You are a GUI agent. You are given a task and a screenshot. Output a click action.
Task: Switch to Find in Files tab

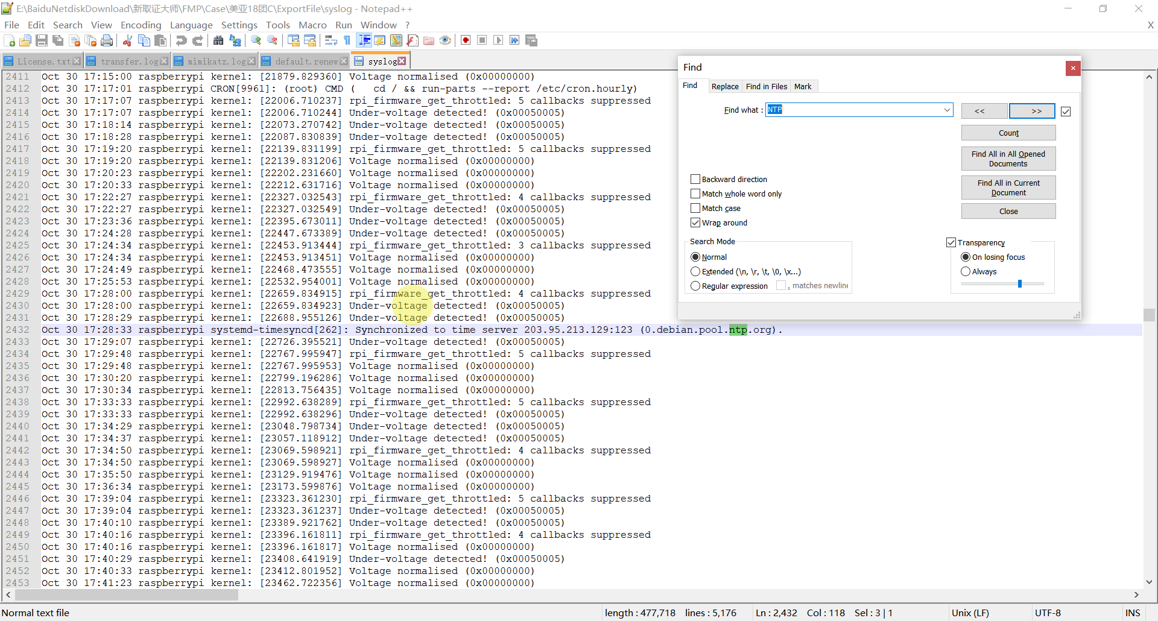[766, 86]
